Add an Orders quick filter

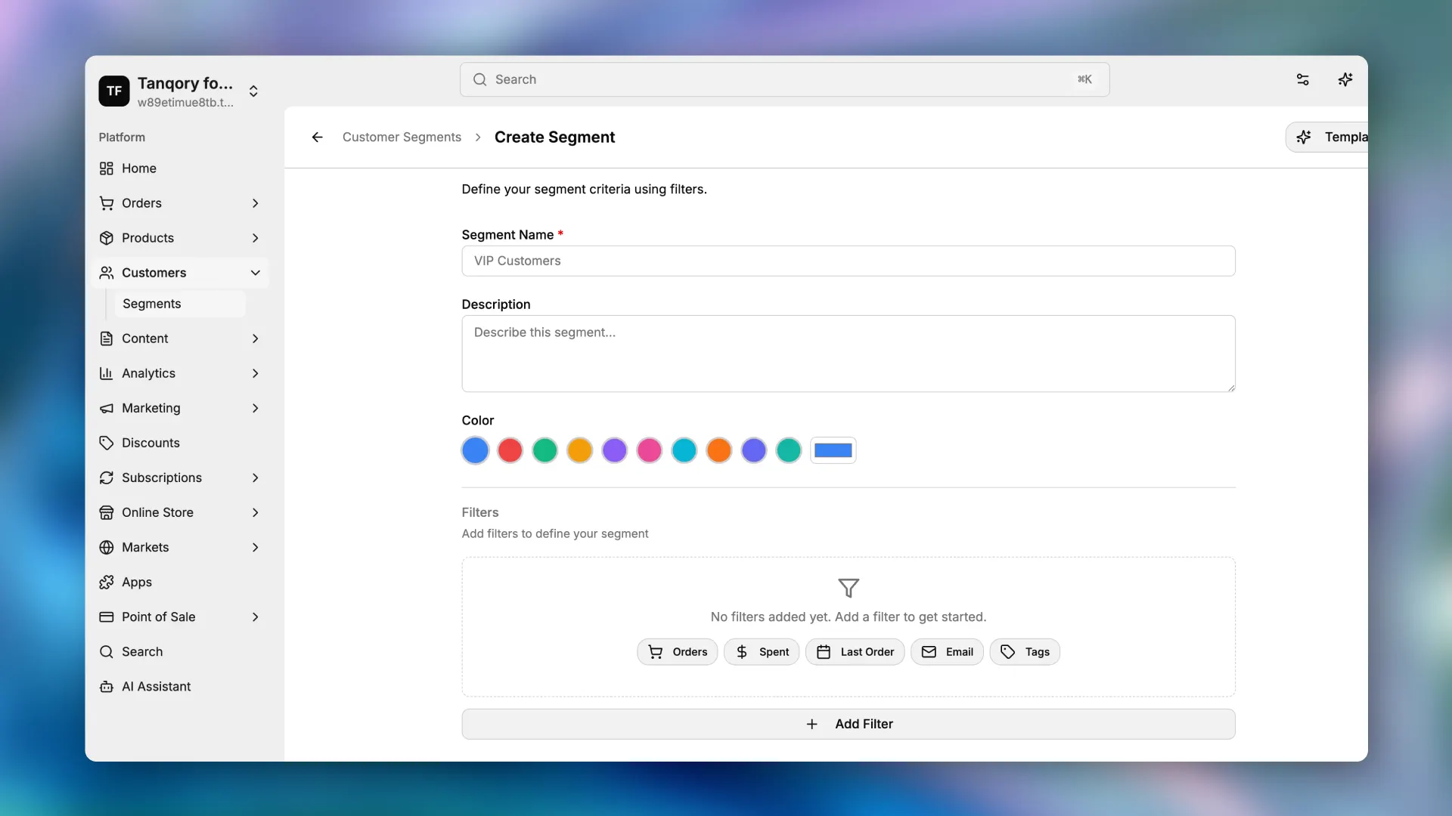[x=678, y=651]
